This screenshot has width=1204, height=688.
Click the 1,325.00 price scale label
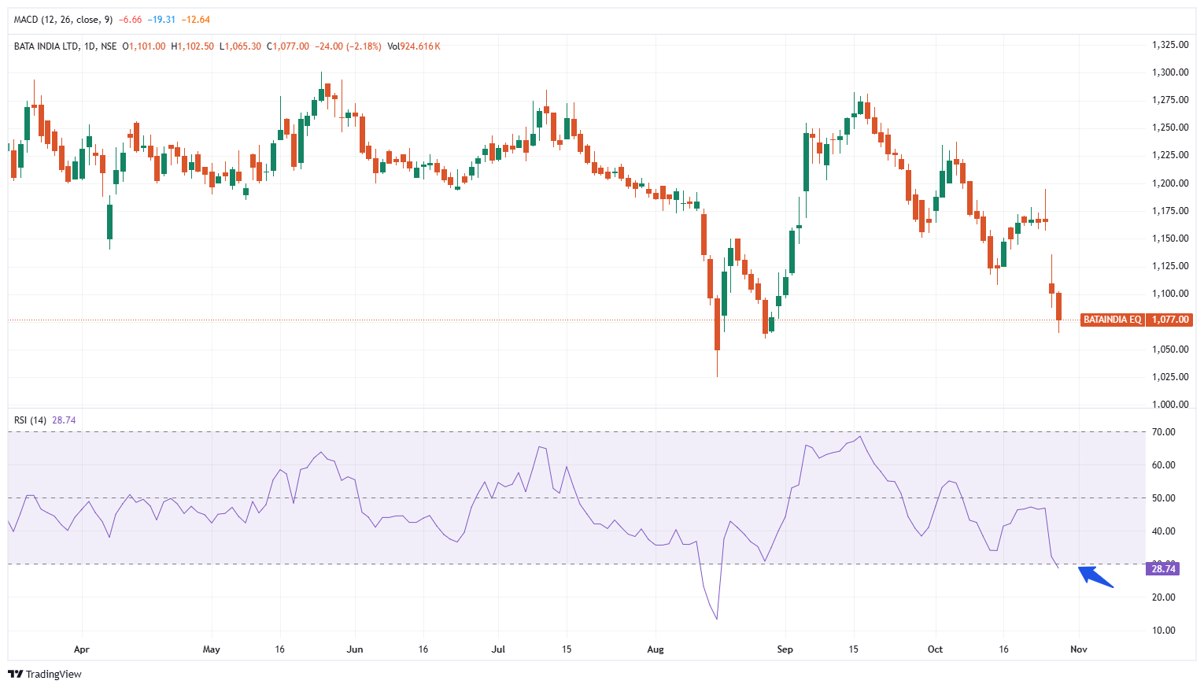click(x=1169, y=45)
